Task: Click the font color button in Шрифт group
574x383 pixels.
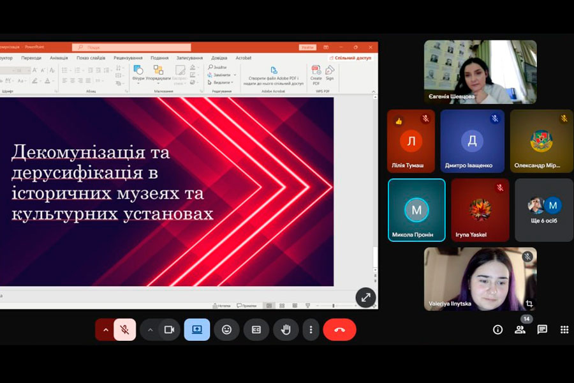Action: [47, 80]
